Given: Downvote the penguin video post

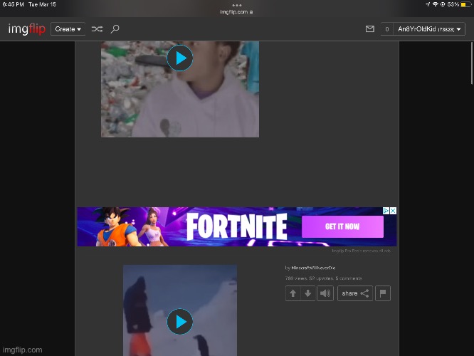Looking at the screenshot, I should [308, 293].
